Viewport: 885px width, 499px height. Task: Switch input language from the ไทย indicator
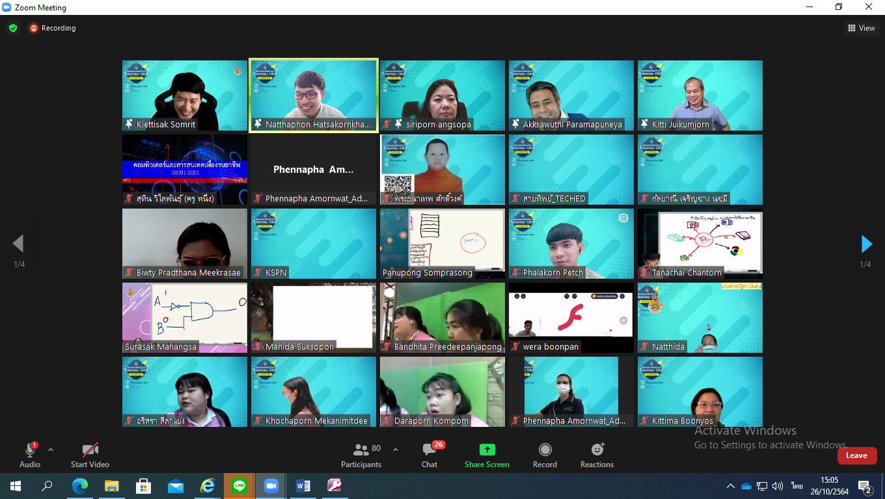(x=797, y=486)
